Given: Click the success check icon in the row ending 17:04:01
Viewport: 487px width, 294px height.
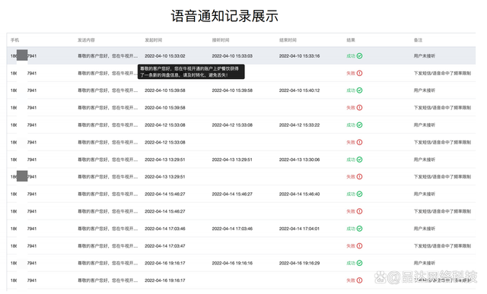Looking at the screenshot, I should point(359,229).
